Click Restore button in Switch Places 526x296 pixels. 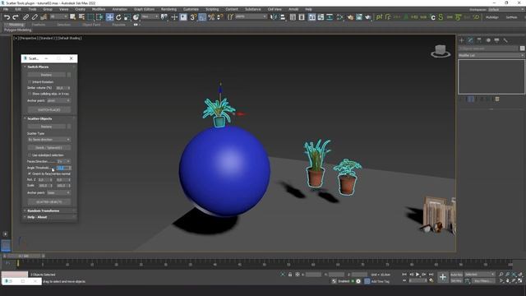[46, 75]
